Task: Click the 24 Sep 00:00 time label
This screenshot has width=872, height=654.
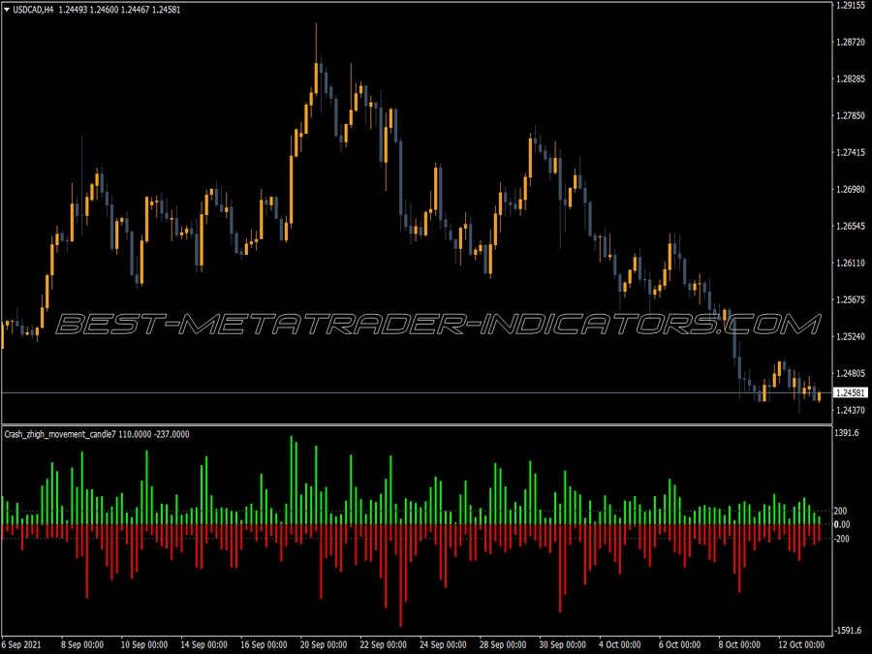Action: (443, 644)
